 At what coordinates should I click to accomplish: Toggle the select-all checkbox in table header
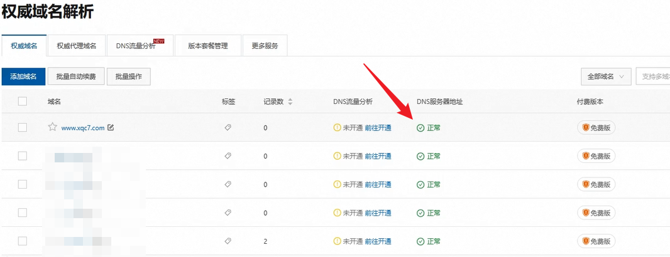pyautogui.click(x=23, y=102)
